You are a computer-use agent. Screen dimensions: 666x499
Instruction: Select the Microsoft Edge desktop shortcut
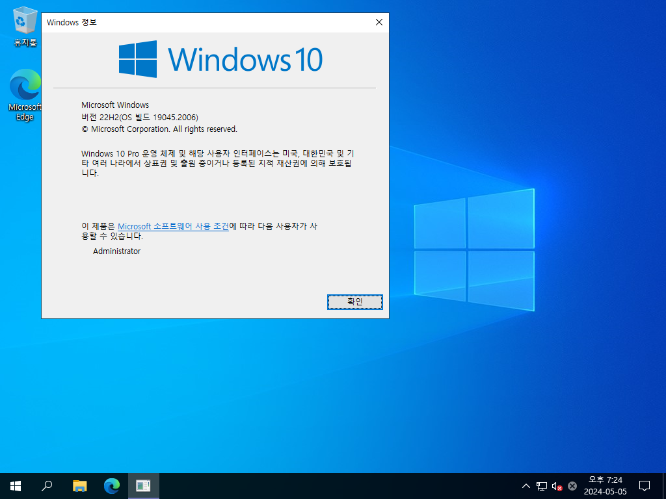pos(25,95)
